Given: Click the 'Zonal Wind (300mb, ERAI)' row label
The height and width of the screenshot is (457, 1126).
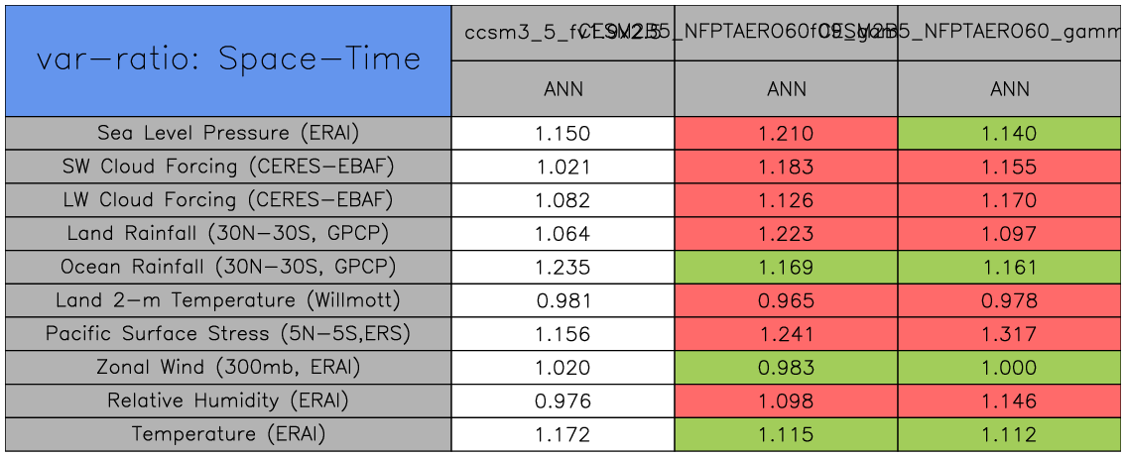Looking at the screenshot, I should (x=228, y=368).
